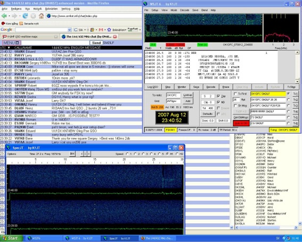Go to the Firefox home page icon

coord(41,16)
